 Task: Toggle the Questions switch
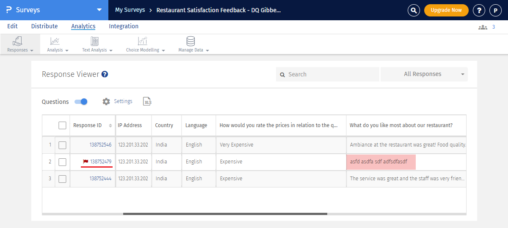tap(81, 102)
